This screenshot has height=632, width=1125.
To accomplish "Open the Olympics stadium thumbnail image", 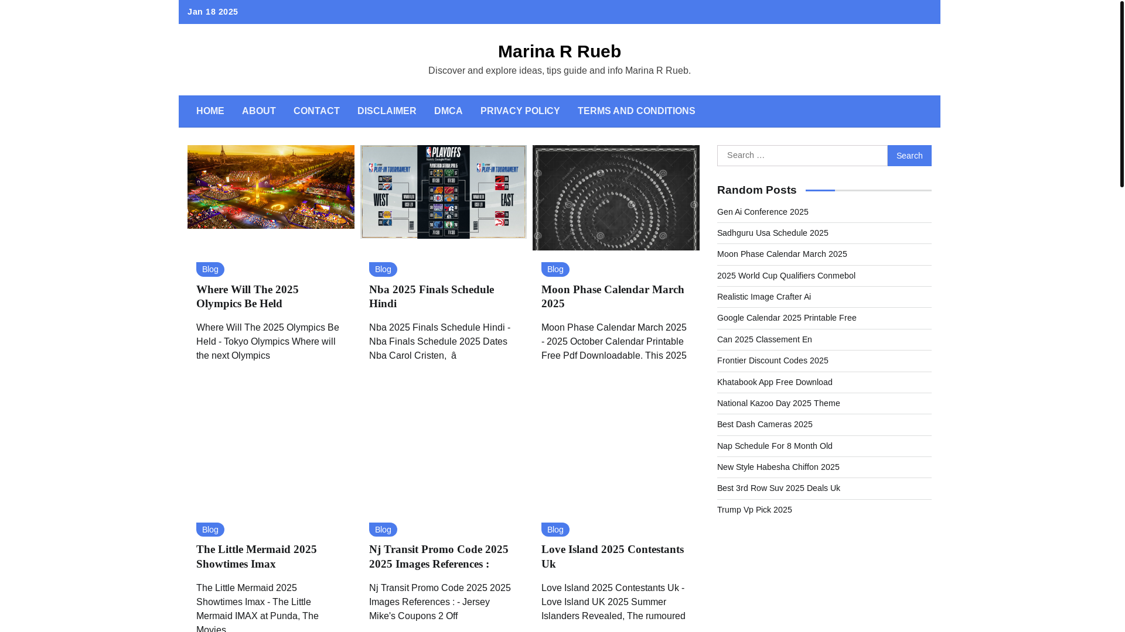I will pyautogui.click(x=271, y=187).
